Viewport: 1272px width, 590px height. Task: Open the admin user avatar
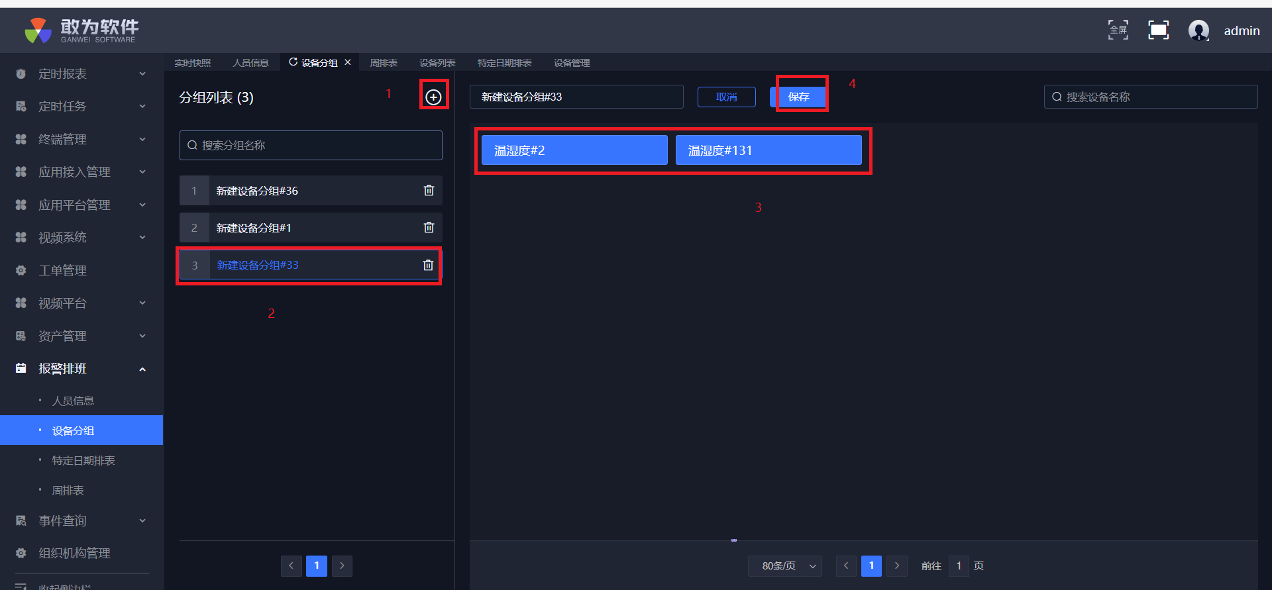pos(1198,30)
